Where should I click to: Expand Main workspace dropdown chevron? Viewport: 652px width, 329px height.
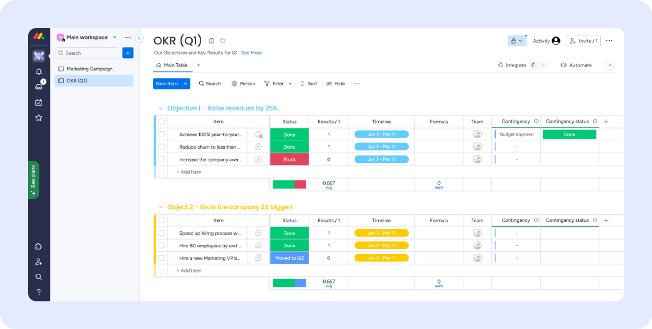tap(115, 37)
